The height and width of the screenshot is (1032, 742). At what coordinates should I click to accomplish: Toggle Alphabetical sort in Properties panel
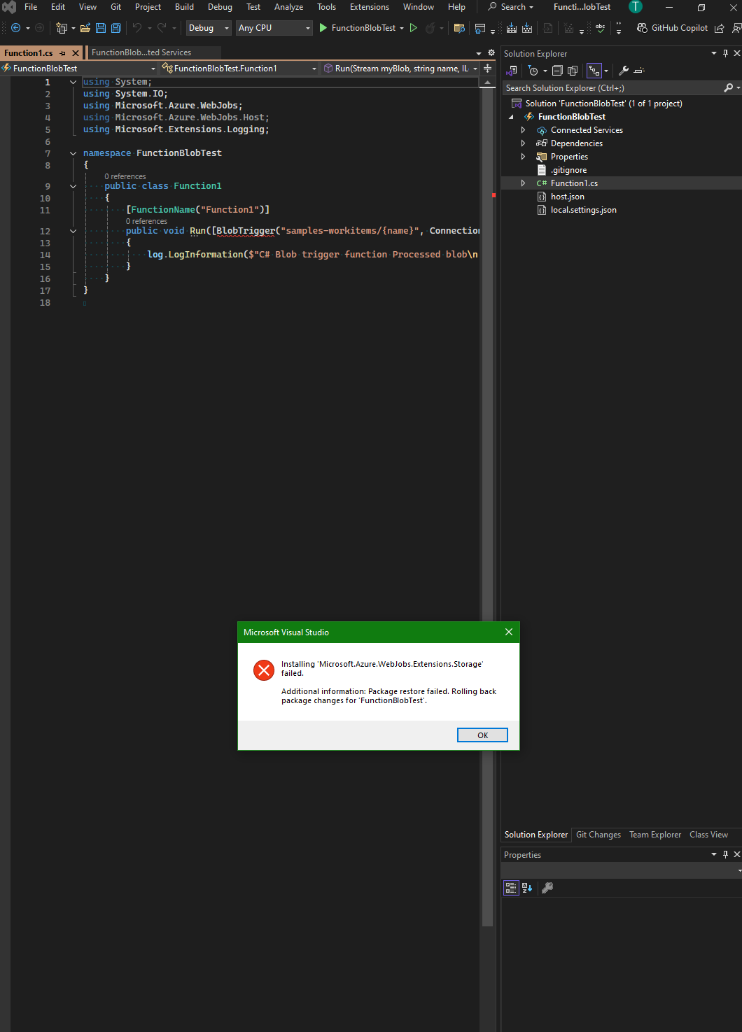(x=528, y=888)
